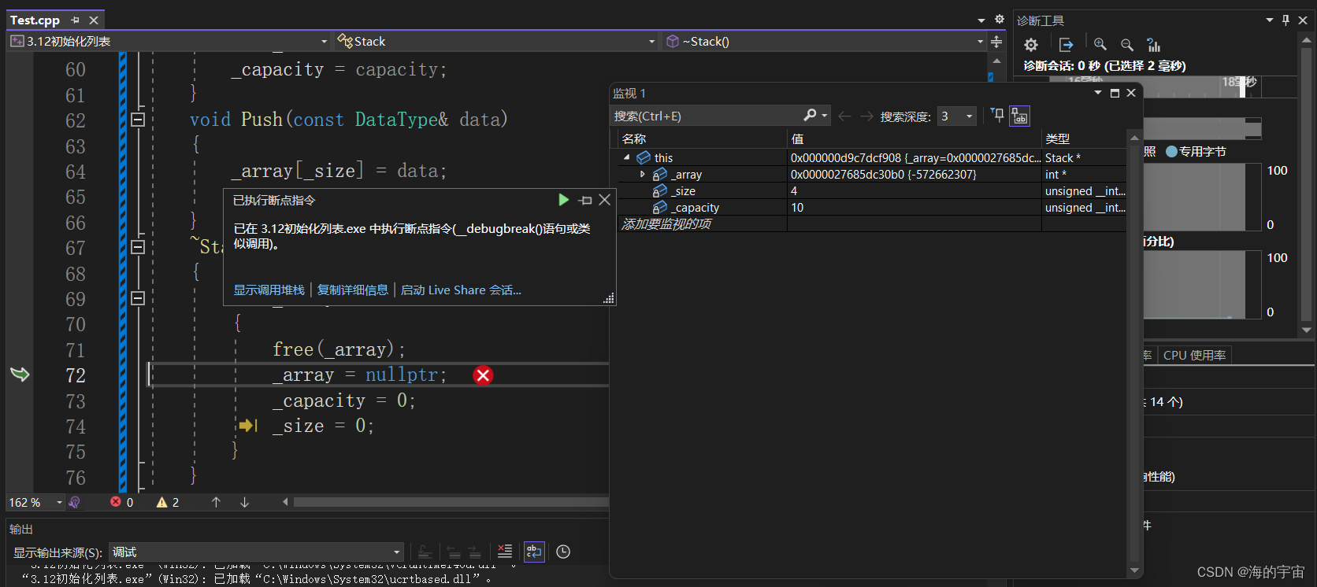
Task: Click the split editor window icon
Action: coord(996,42)
